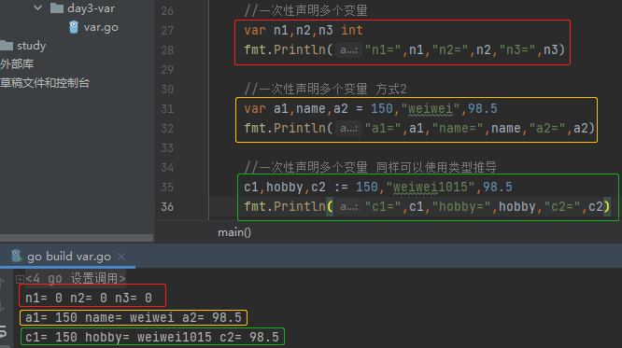This screenshot has height=348, width=622.
Task: Click the gopher icon on run tab
Action: [16, 256]
